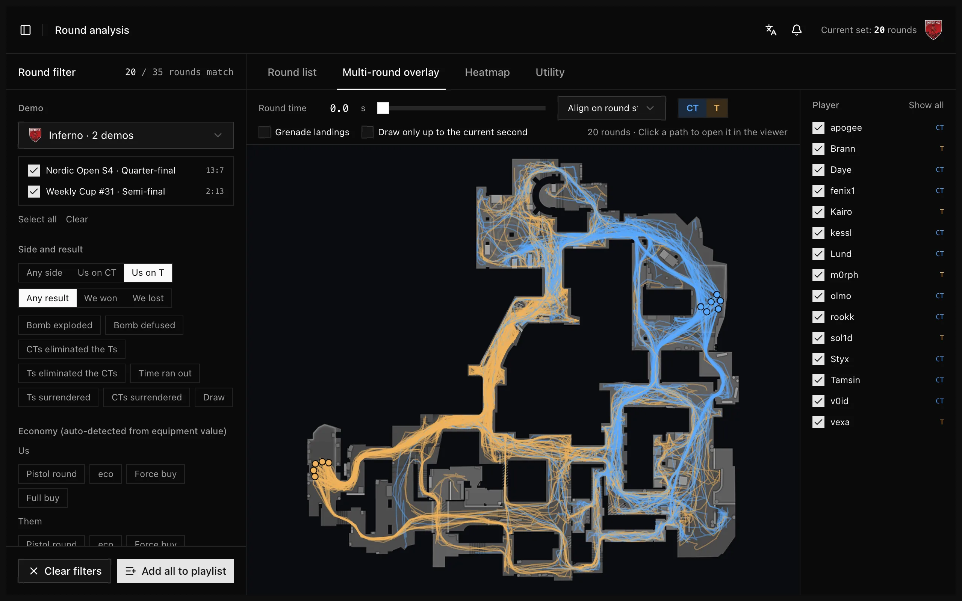Filter by Bomb defused
Image resolution: width=962 pixels, height=601 pixels.
(x=144, y=326)
